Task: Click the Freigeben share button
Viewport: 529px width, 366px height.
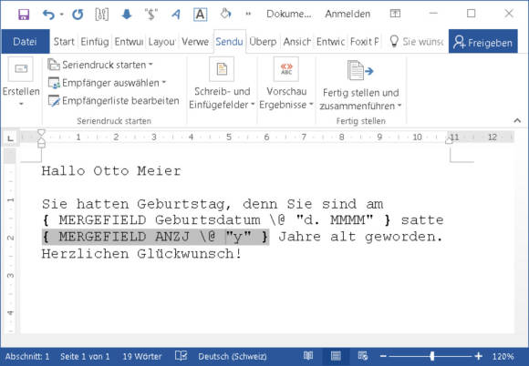Action: 482,42
